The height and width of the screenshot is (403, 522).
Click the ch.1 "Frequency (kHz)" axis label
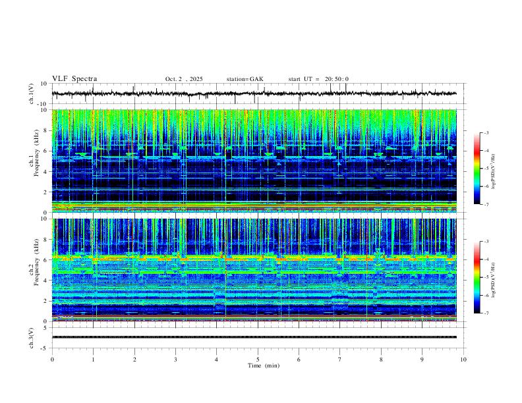tap(36, 153)
